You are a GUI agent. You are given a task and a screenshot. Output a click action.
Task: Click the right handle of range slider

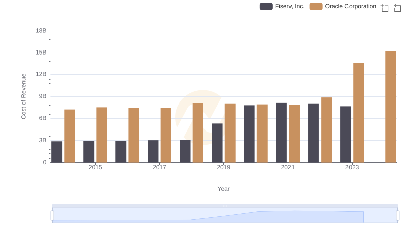coord(398,215)
